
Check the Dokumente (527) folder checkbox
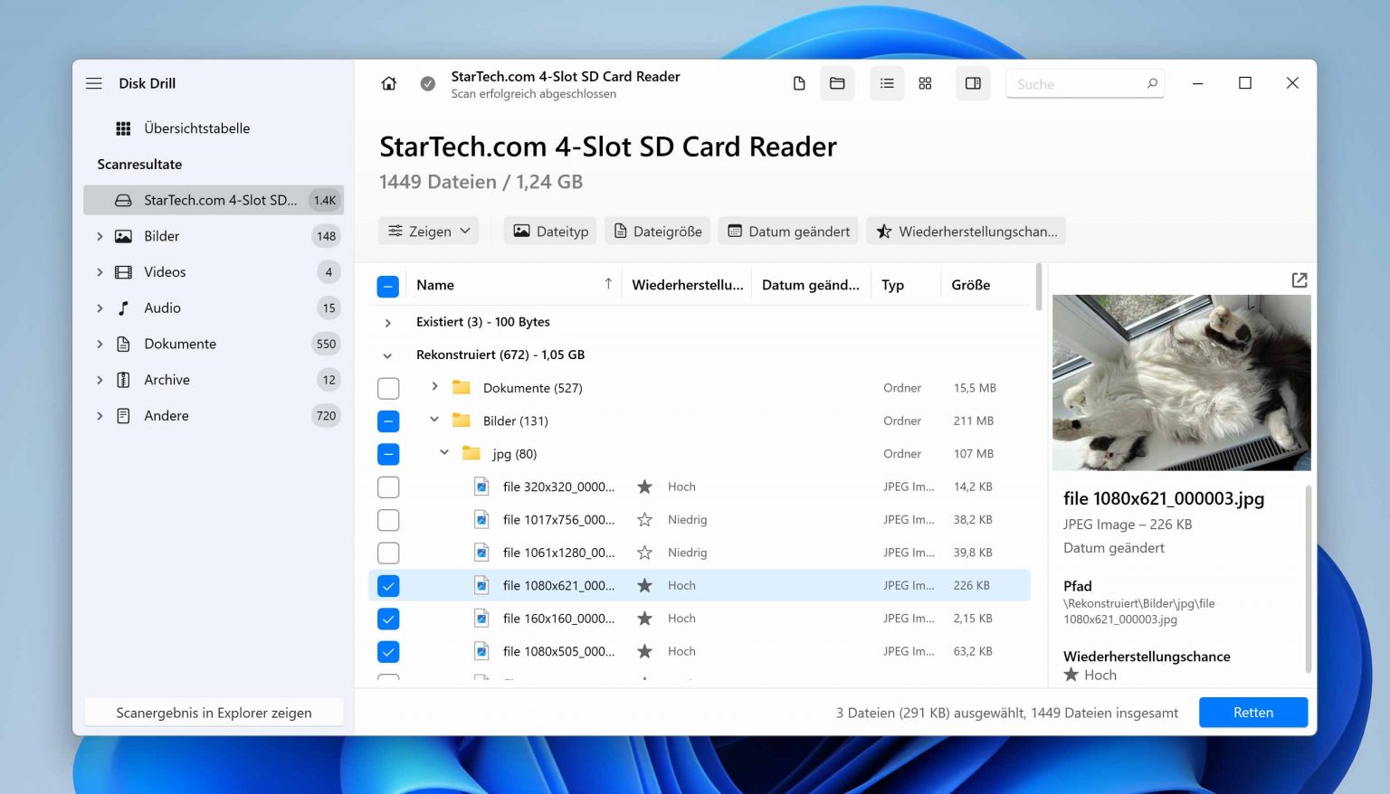tap(388, 388)
